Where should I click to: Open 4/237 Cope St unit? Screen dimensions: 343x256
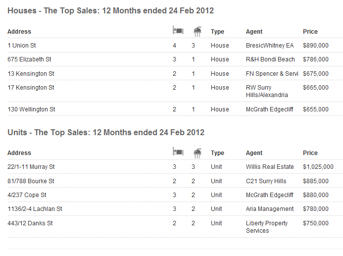(x=27, y=195)
